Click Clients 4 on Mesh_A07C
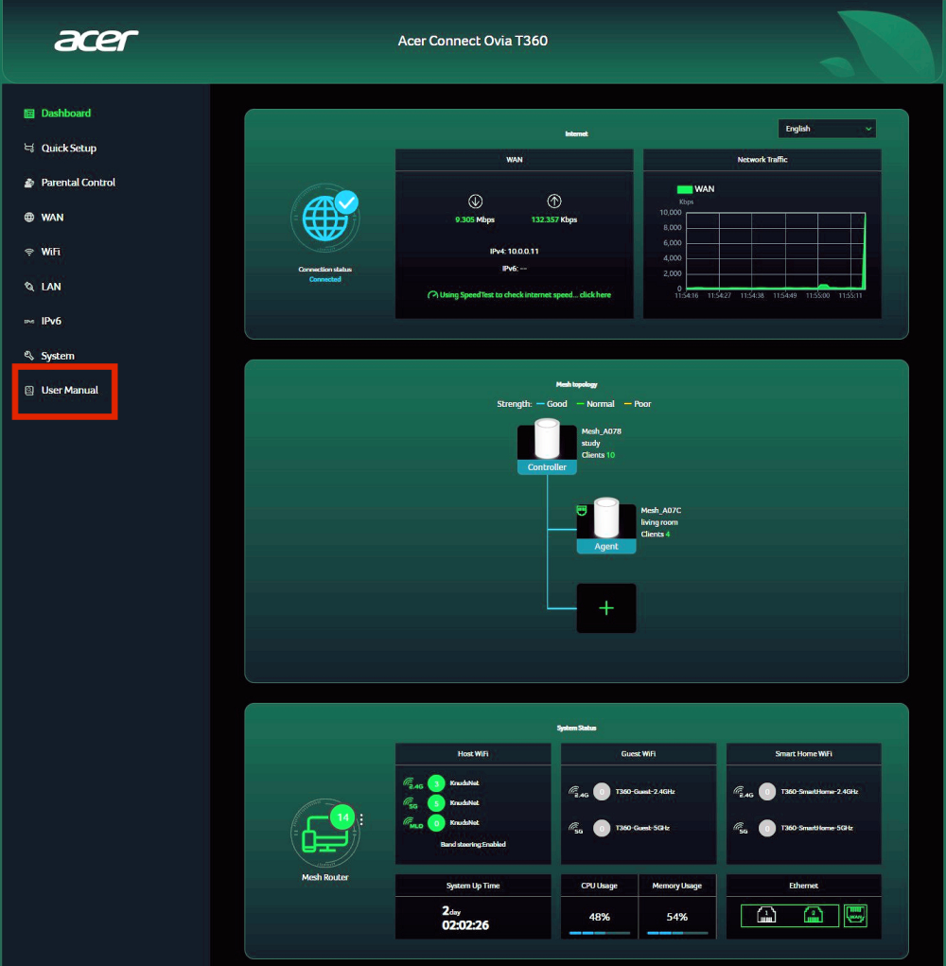 pyautogui.click(x=656, y=535)
